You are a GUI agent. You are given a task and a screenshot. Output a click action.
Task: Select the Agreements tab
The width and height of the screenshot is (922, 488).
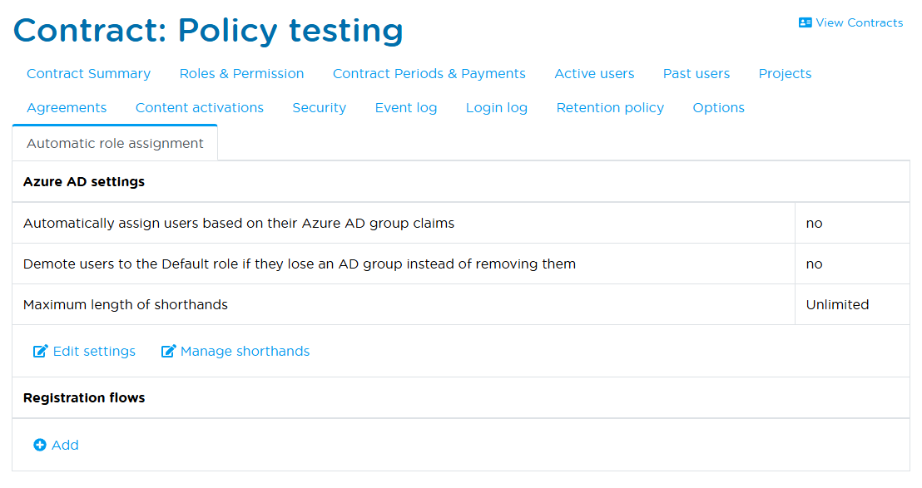(x=67, y=108)
